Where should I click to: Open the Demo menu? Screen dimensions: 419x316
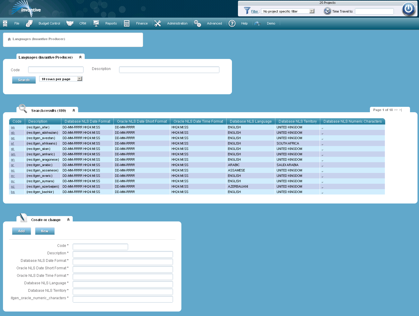271,23
